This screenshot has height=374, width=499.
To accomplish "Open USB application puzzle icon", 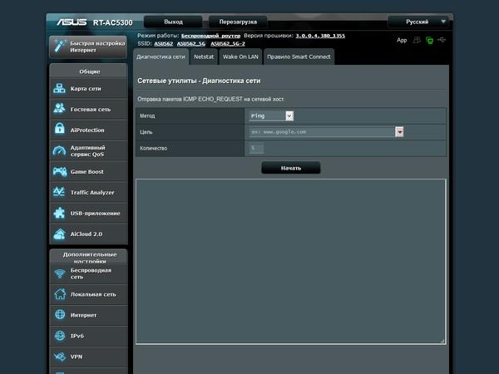I will (x=60, y=213).
